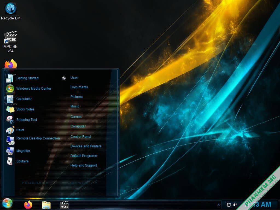Click the Start orb button
The width and height of the screenshot is (280, 210).
click(7, 203)
